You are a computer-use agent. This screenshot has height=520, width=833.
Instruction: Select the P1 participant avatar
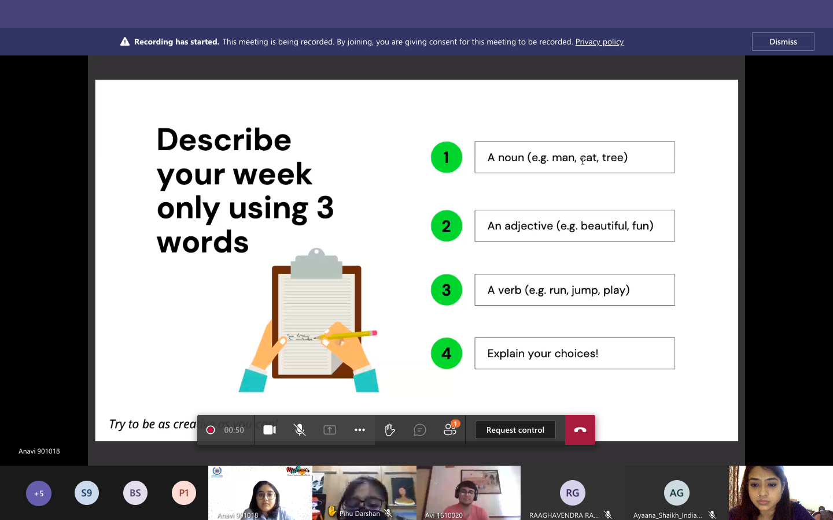click(184, 493)
